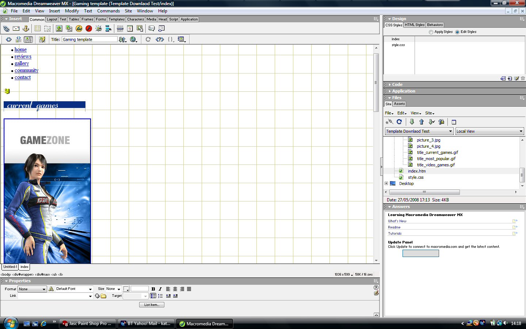
Task: Expand the Files panel to full view
Action: (x=454, y=122)
